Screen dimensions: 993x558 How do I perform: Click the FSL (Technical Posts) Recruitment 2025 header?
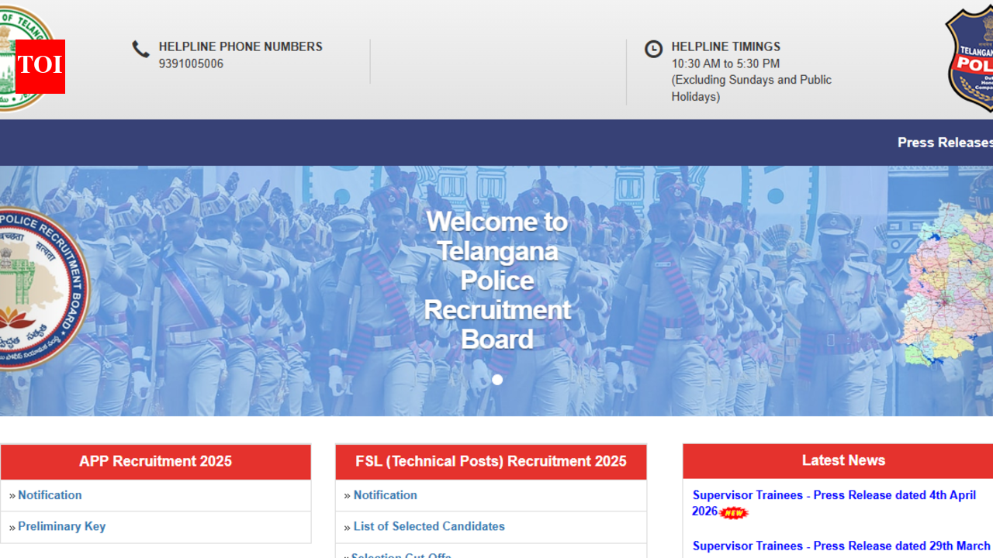tap(490, 461)
